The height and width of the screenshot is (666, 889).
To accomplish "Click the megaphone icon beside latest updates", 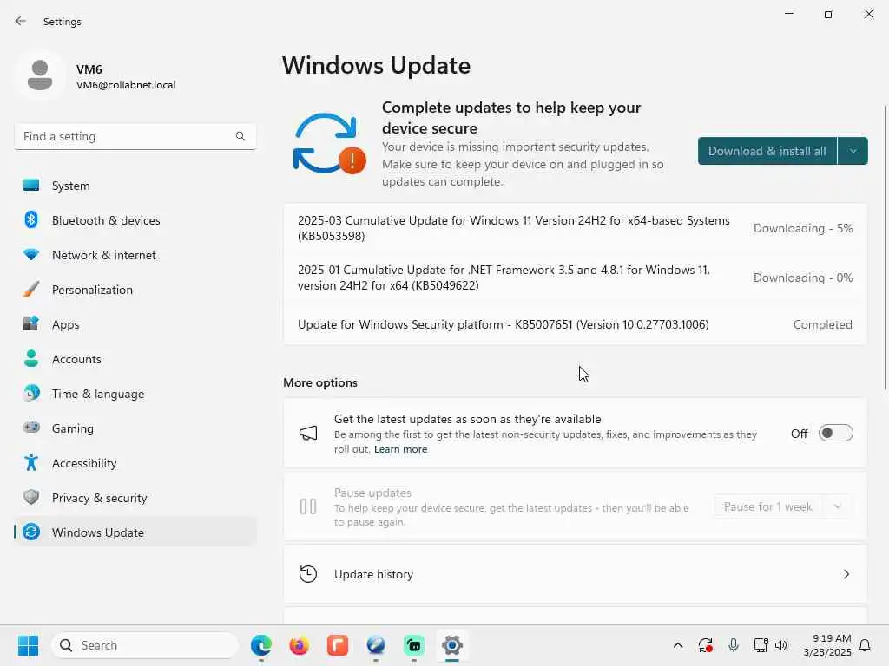I will [x=308, y=434].
